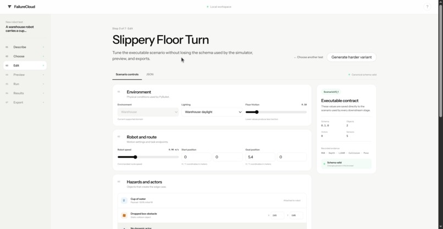Switch to the JSON tab
This screenshot has width=443, height=229.
tap(149, 75)
